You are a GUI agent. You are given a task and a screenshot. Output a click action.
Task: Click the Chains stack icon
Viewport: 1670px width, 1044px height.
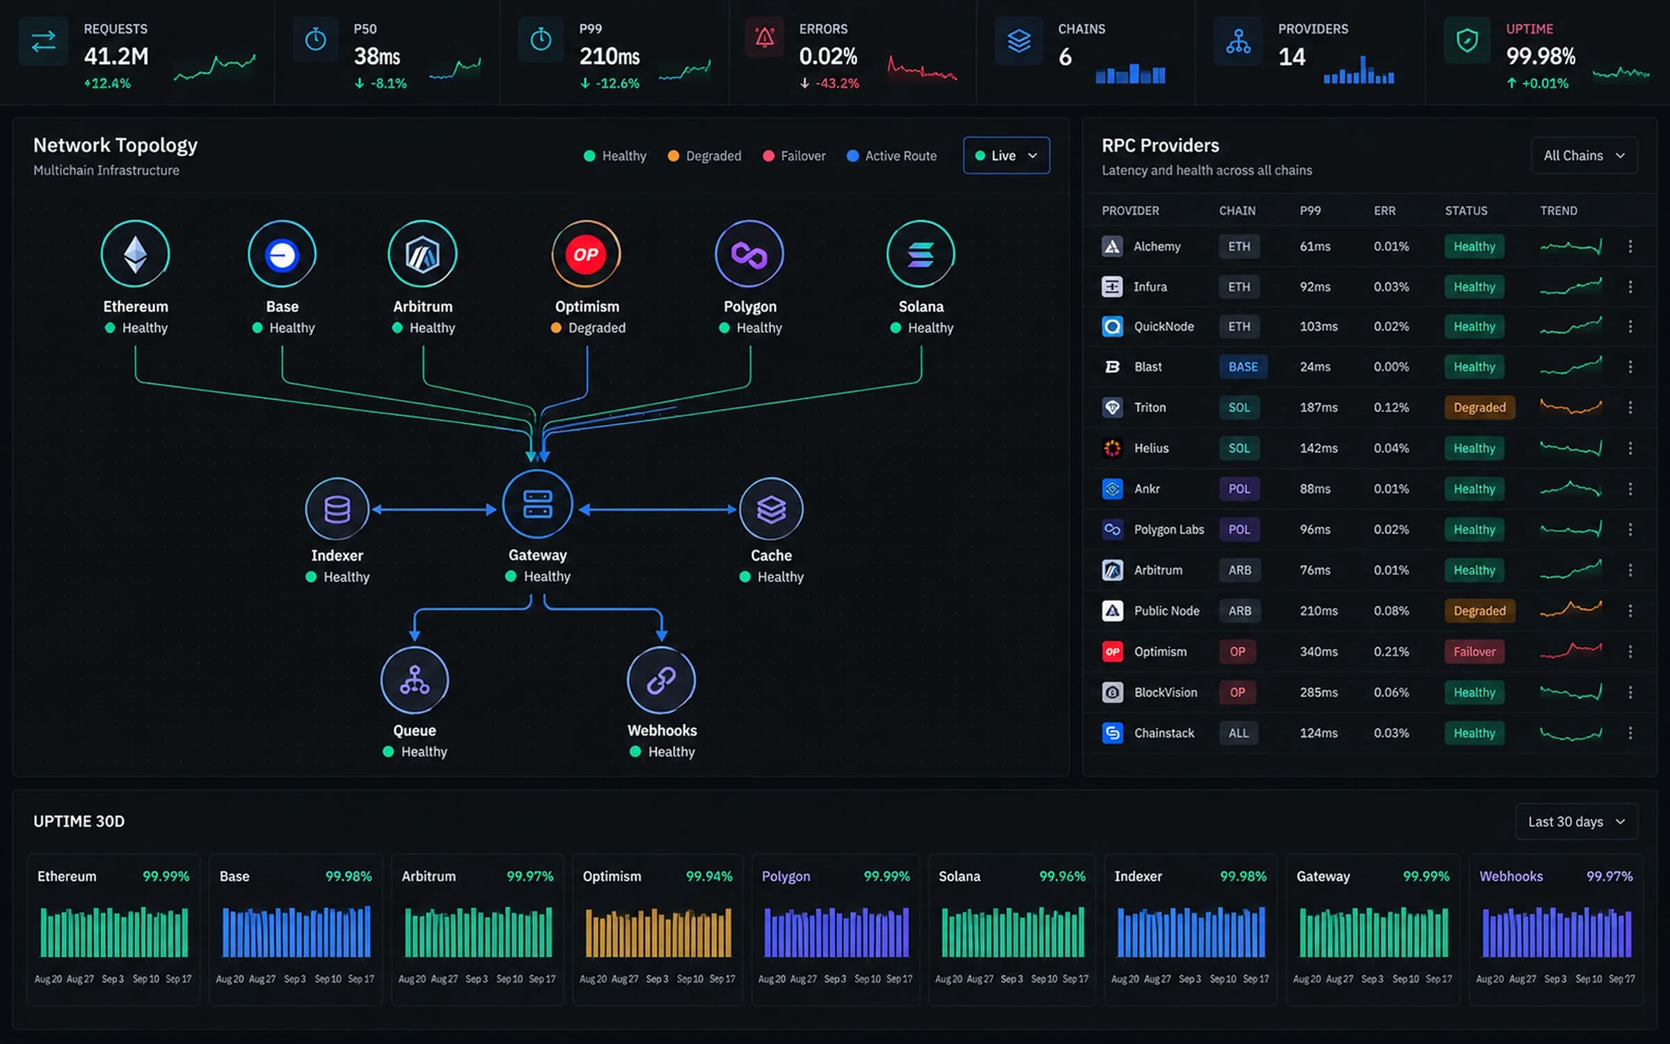click(x=1019, y=41)
